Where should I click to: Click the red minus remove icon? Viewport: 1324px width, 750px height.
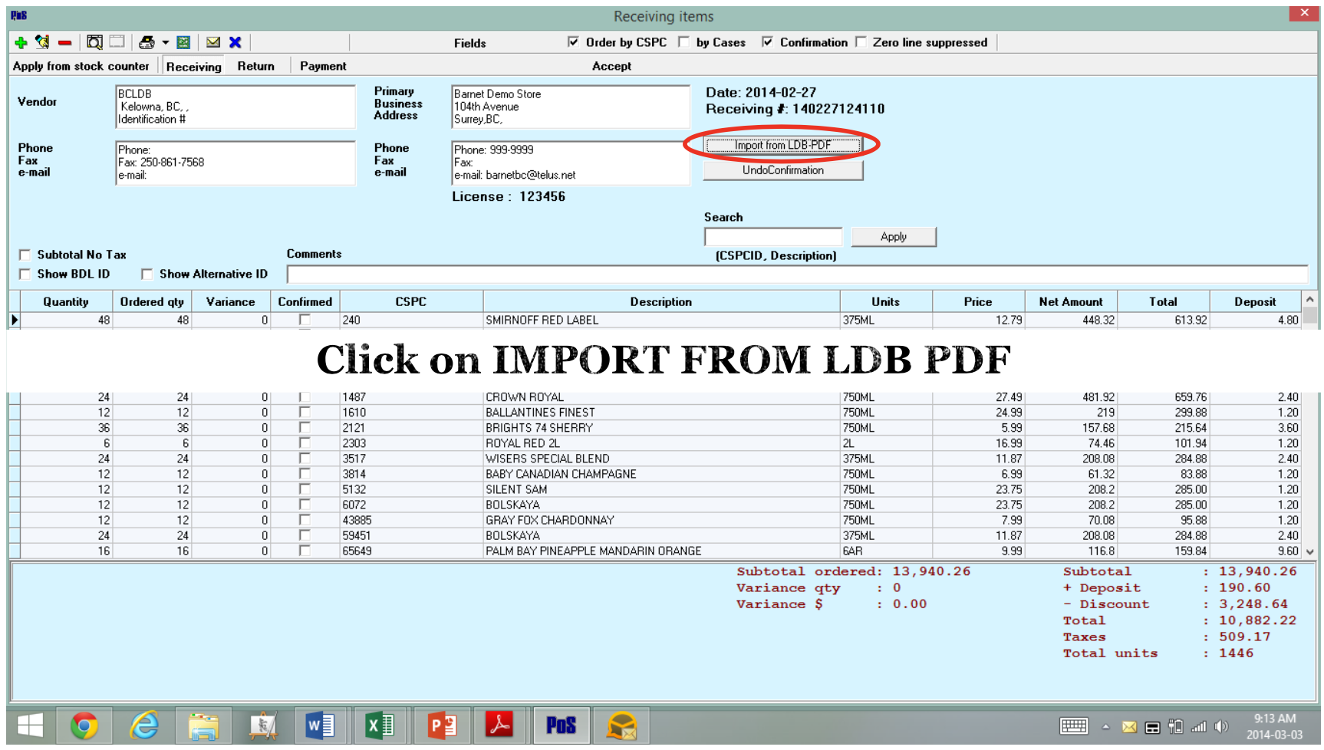click(64, 43)
